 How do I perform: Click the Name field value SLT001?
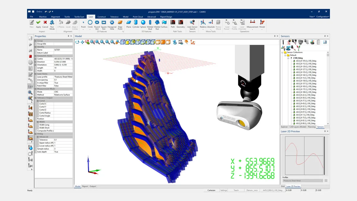[x=63, y=50]
